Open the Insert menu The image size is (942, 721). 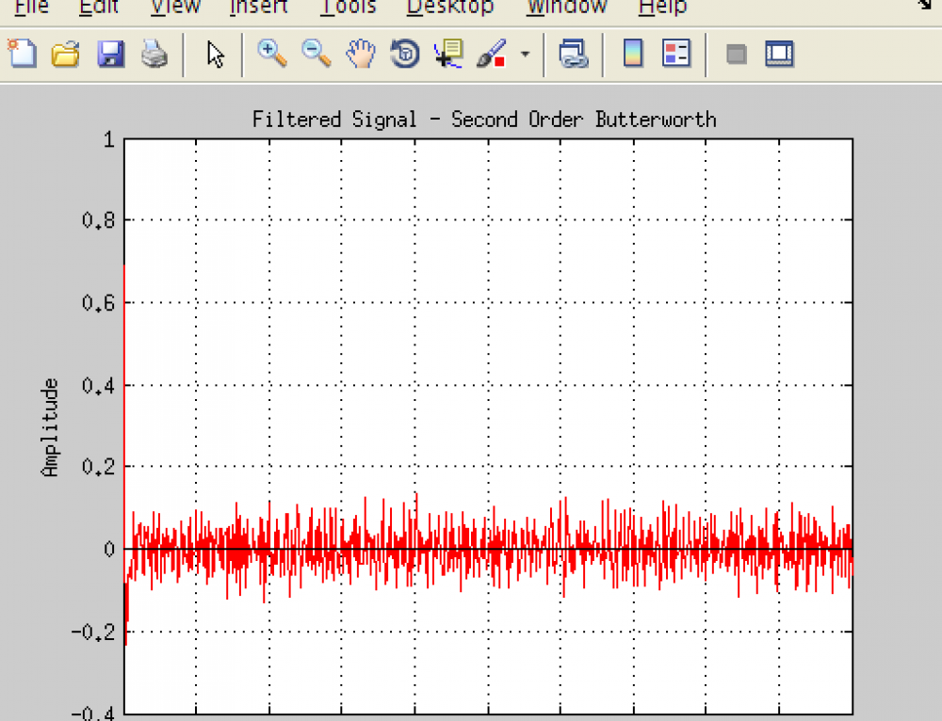coord(258,8)
